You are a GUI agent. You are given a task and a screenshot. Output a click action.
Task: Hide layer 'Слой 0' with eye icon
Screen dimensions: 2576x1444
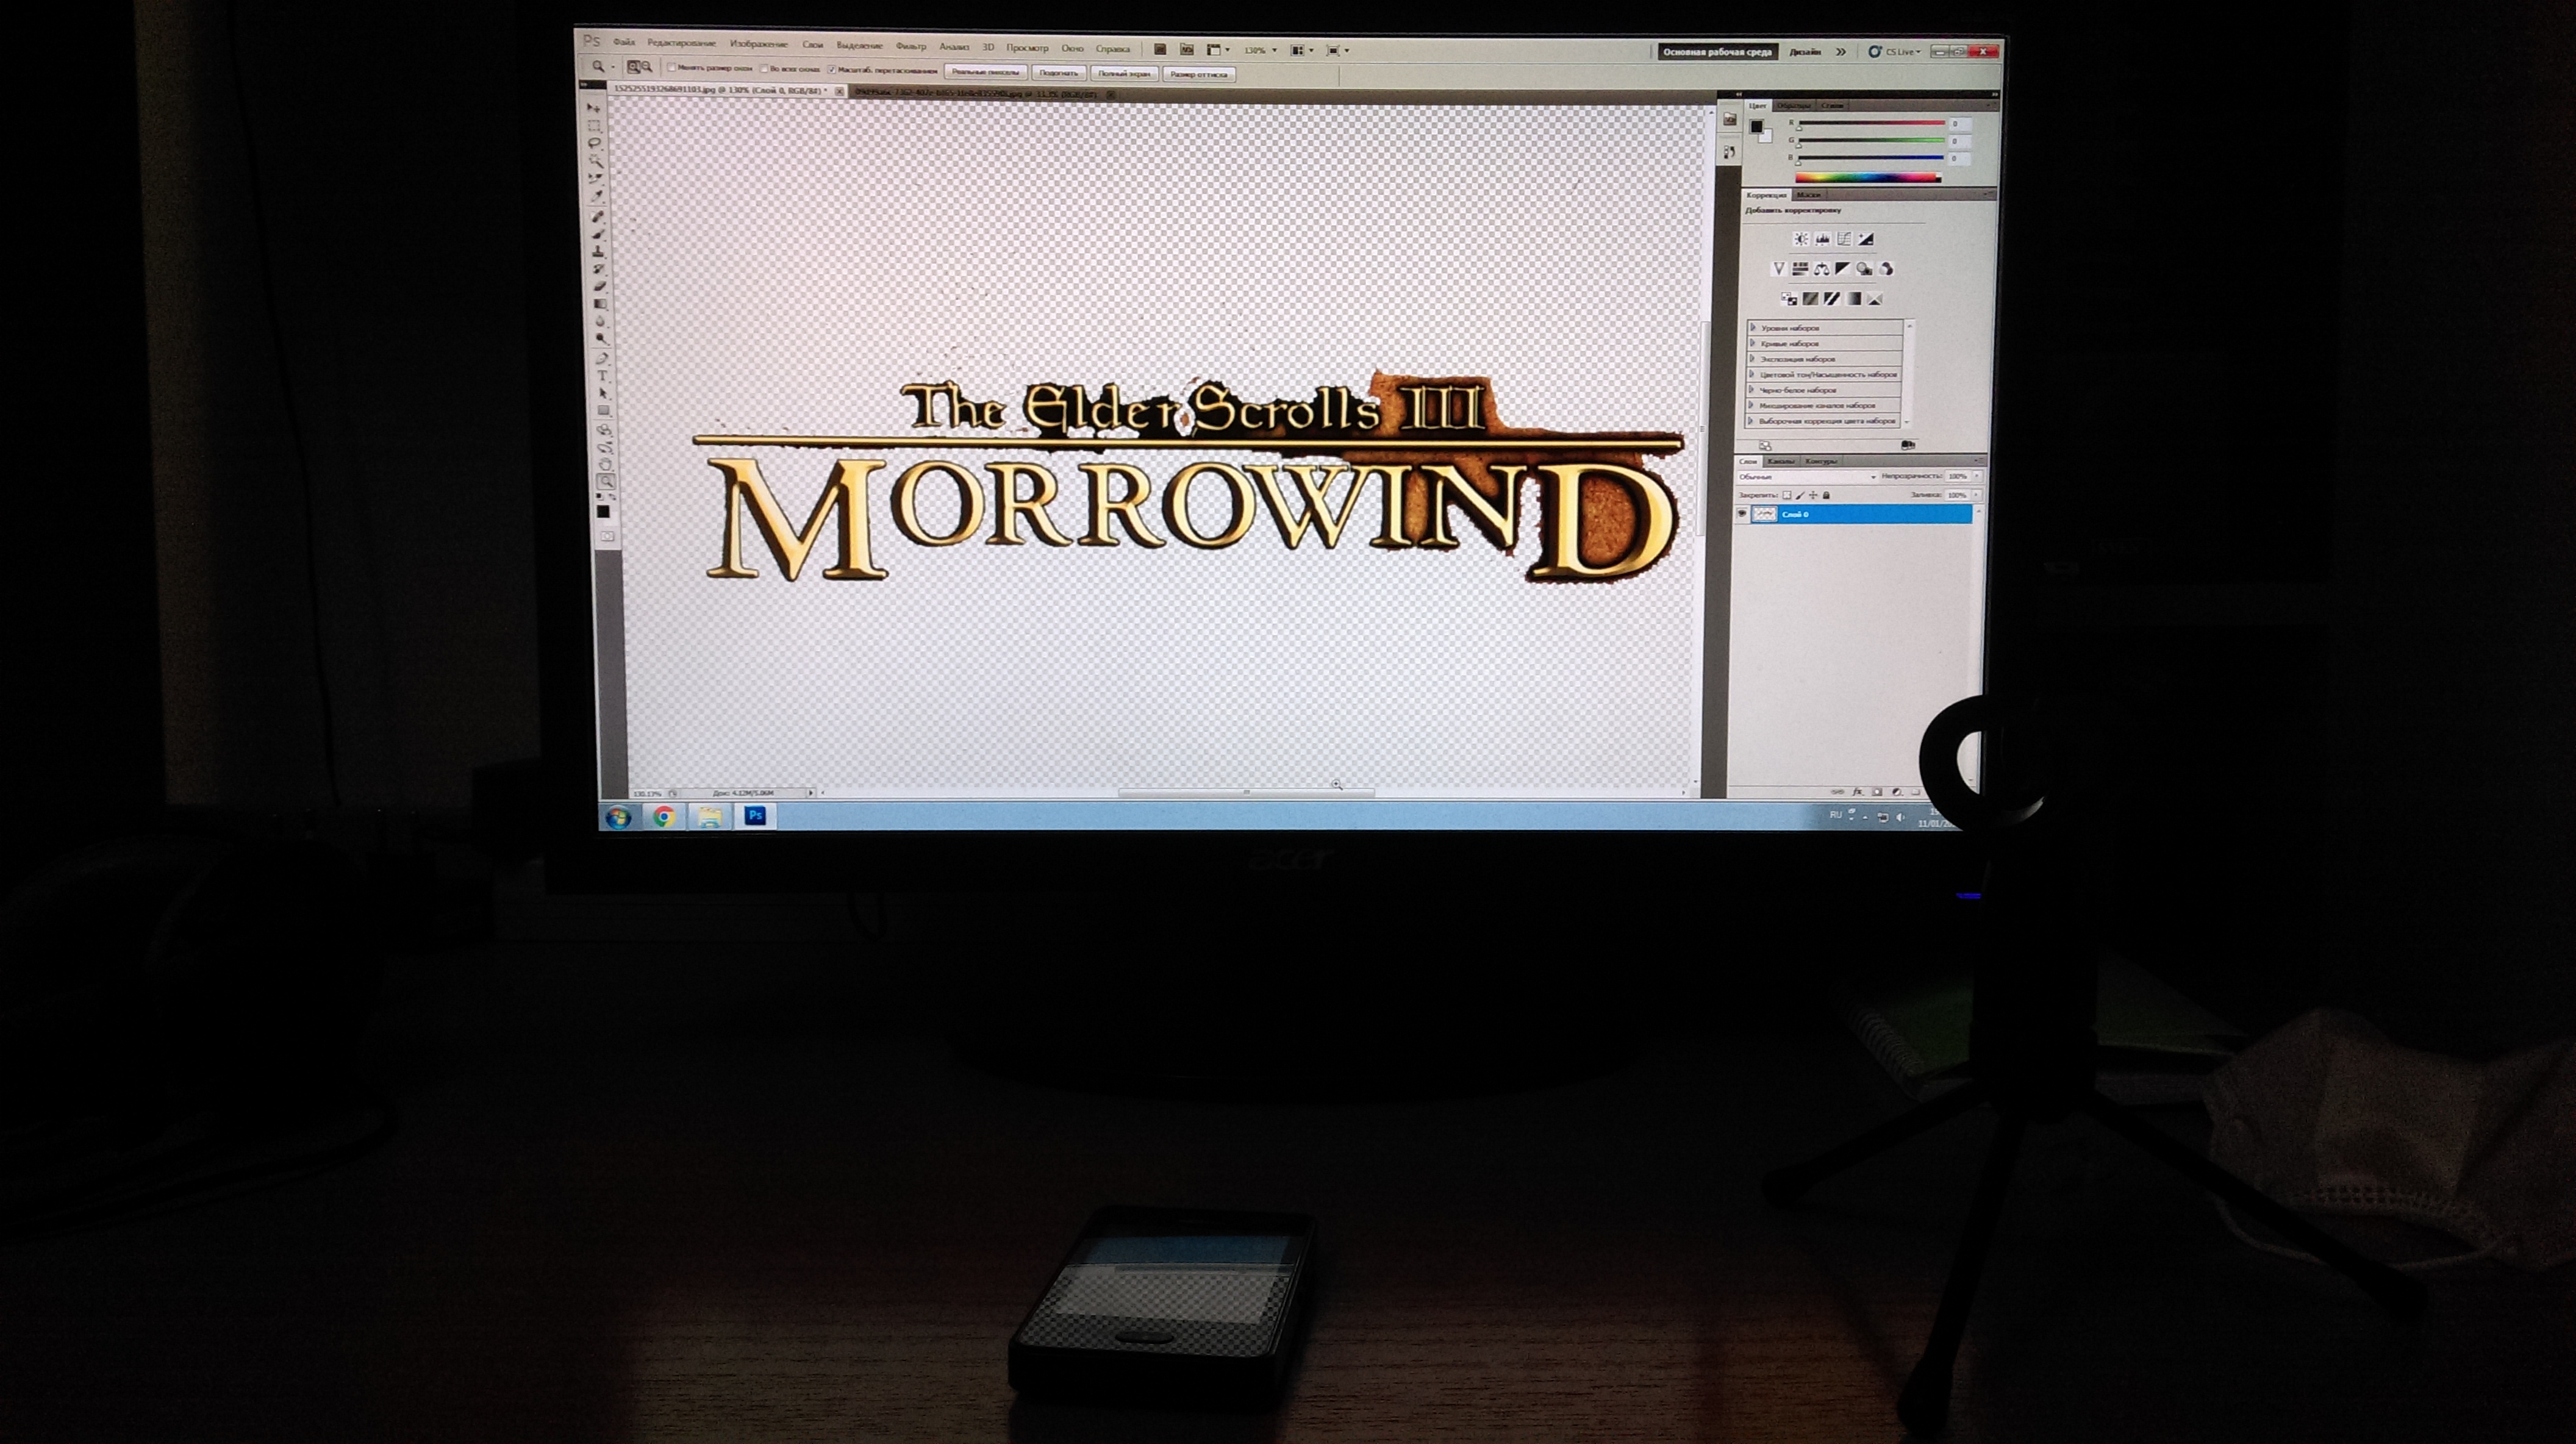pyautogui.click(x=1742, y=514)
